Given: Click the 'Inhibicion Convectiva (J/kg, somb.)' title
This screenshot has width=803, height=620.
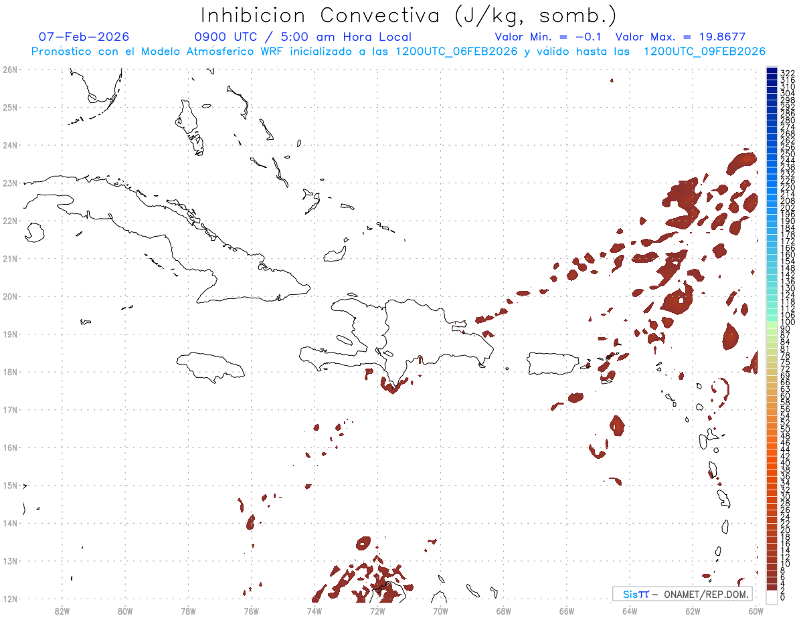Looking at the screenshot, I should pos(408,15).
